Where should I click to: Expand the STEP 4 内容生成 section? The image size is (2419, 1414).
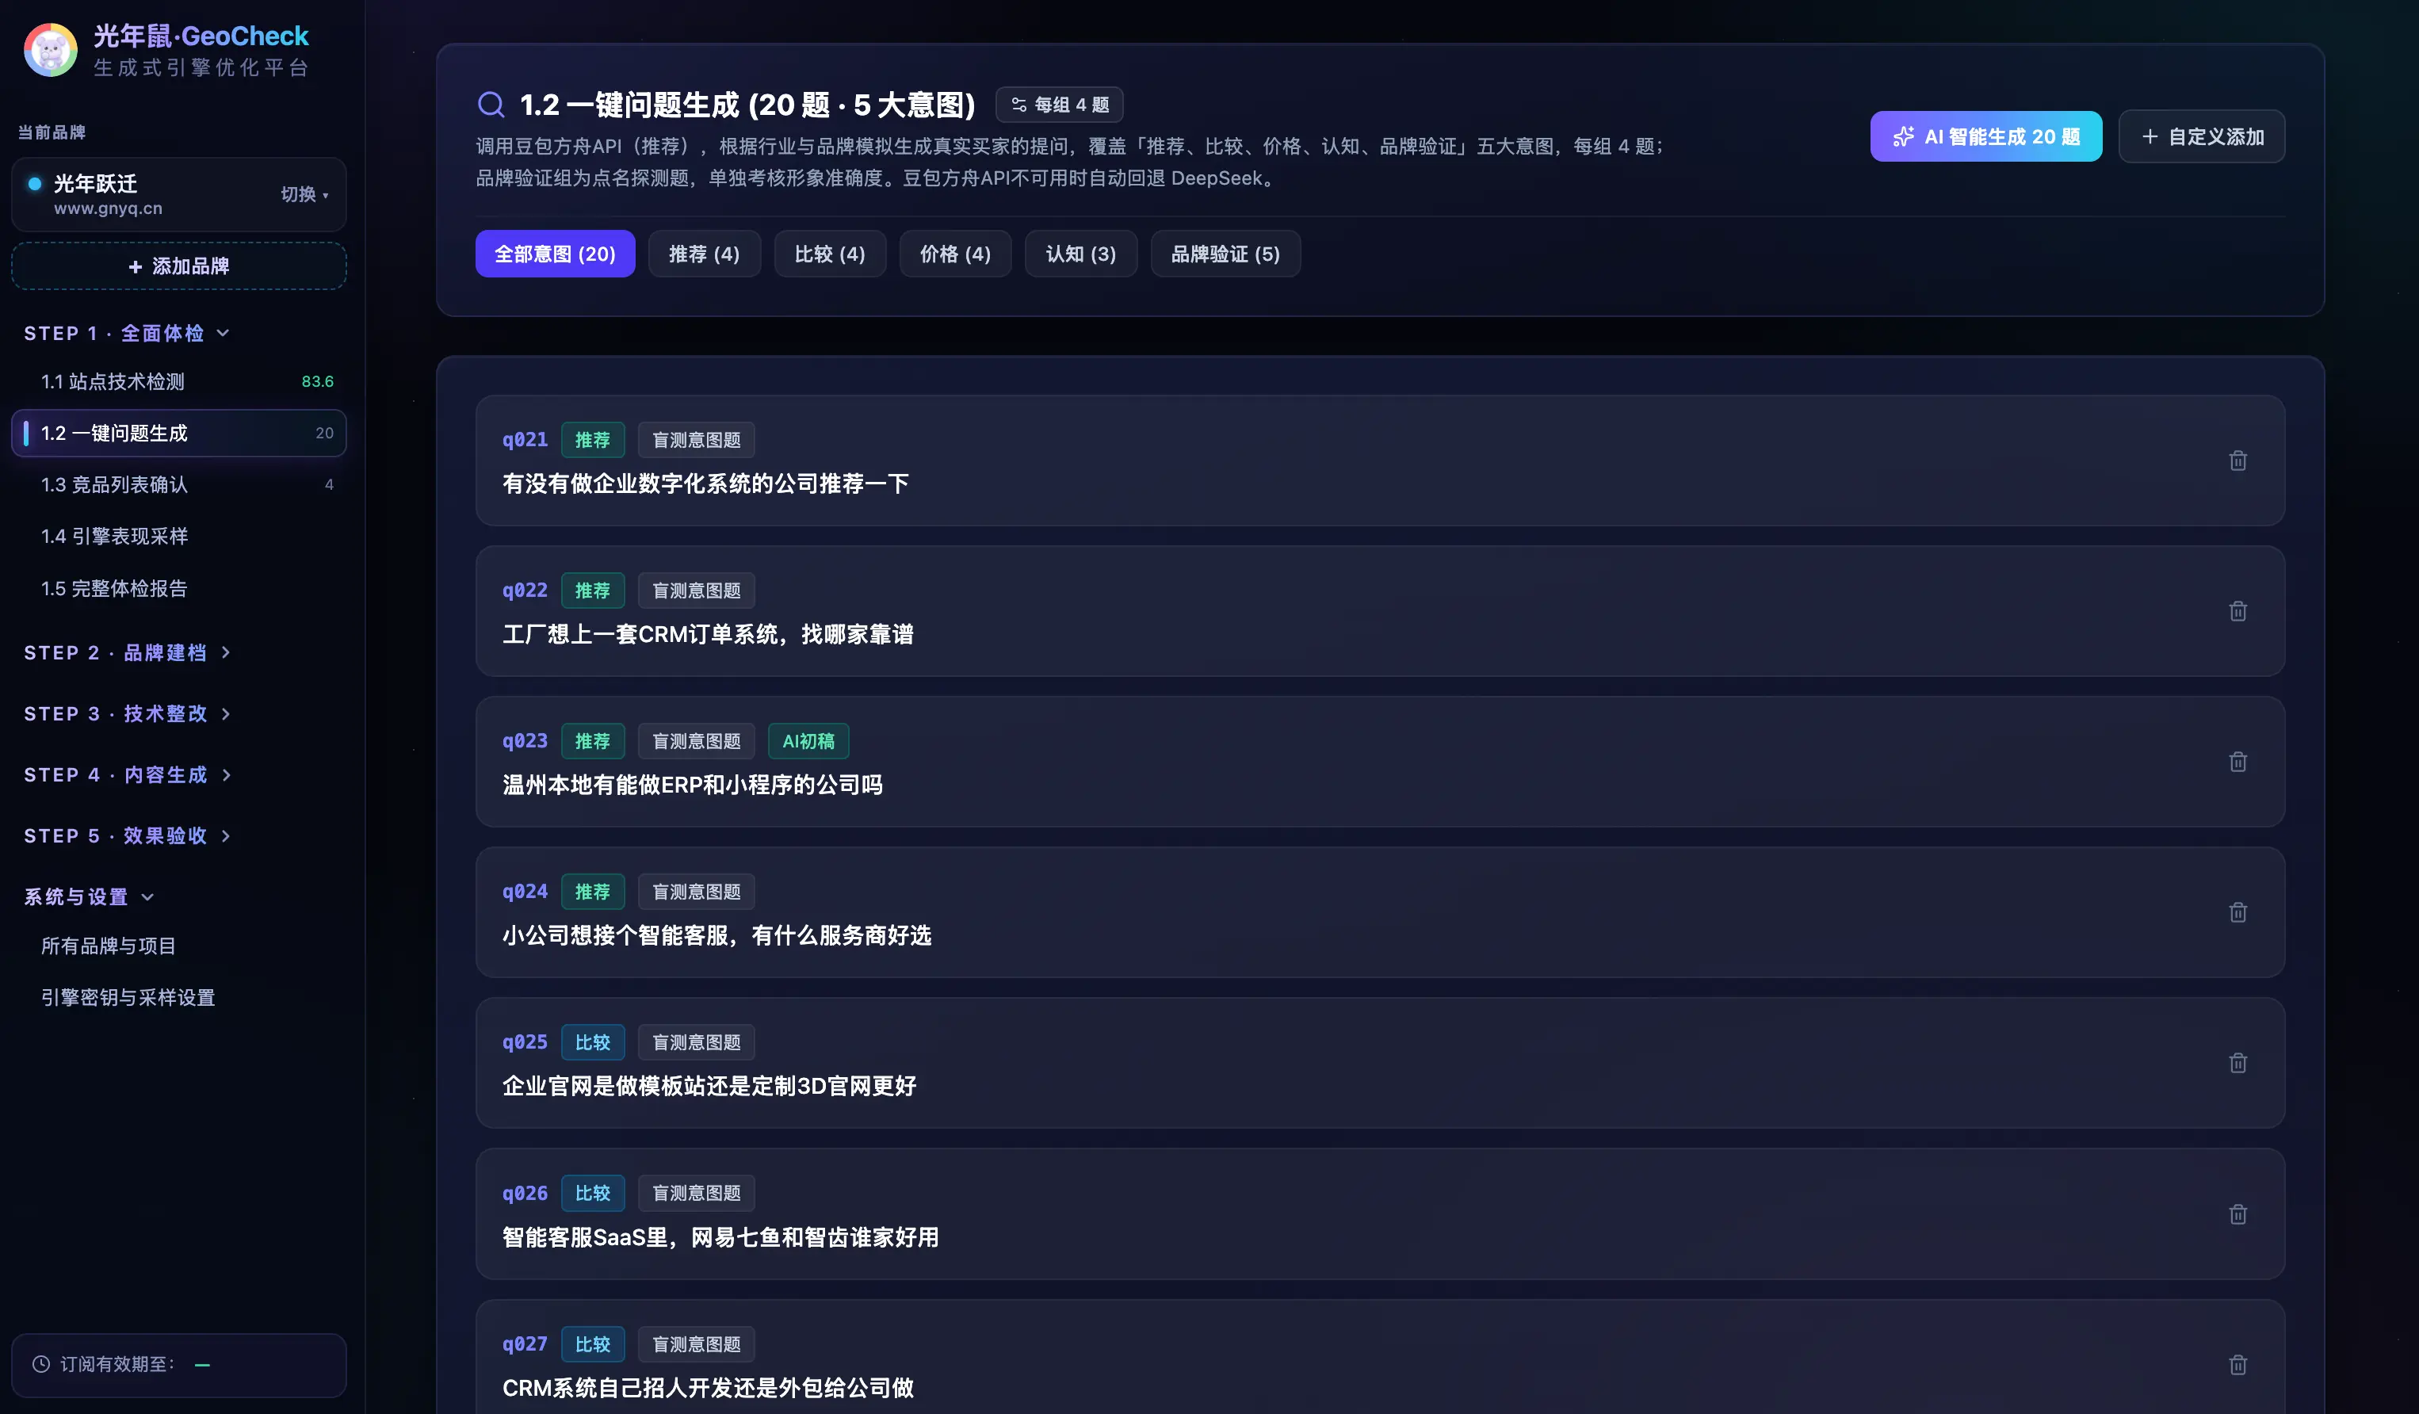[127, 774]
